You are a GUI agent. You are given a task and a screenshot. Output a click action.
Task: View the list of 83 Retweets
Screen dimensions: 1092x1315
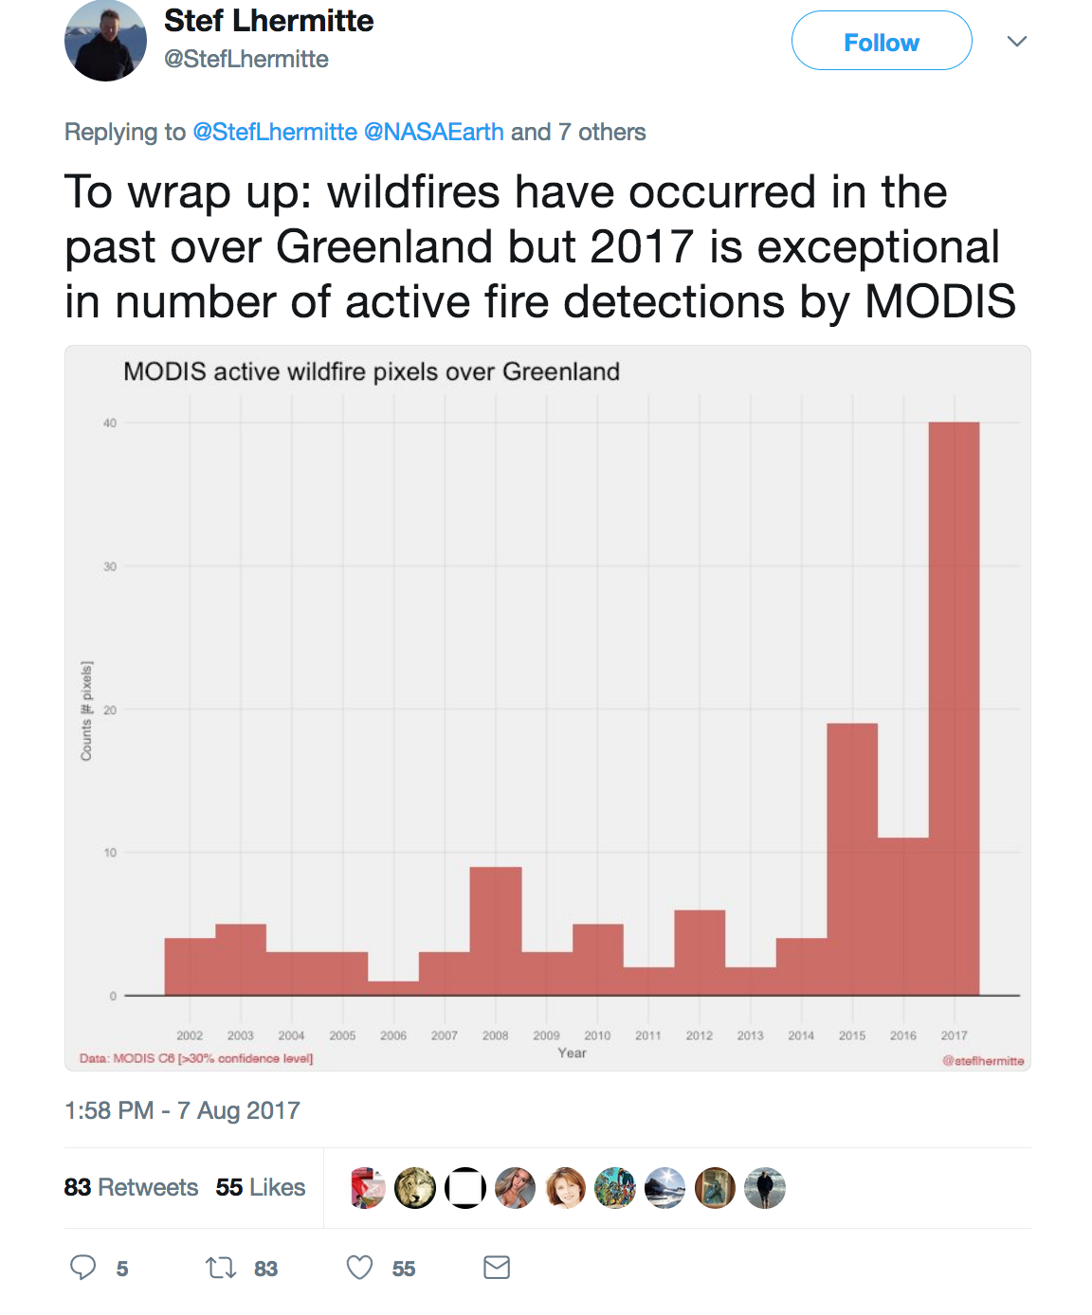pyautogui.click(x=131, y=1187)
